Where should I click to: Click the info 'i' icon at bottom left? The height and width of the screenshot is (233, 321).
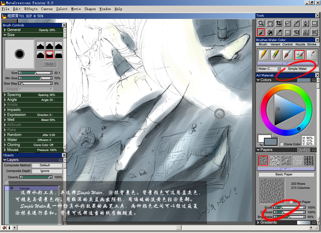click(x=9, y=227)
